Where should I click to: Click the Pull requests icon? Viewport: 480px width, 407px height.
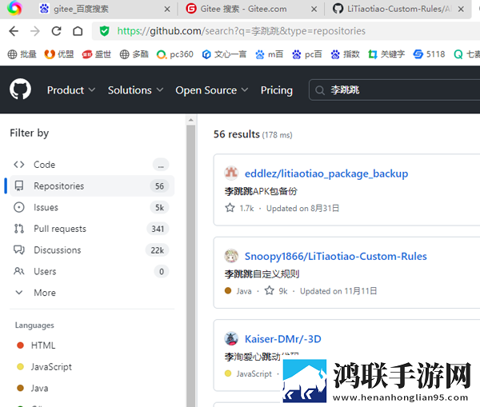[19, 229]
